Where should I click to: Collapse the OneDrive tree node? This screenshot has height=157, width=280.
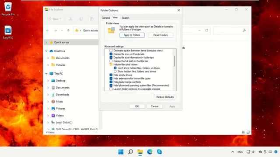[46, 51]
